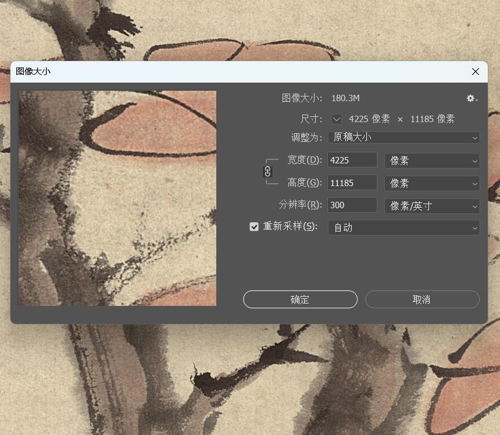This screenshot has height=435, width=500.
Task: Click the 分辨率 input field with 300
Action: tap(352, 205)
